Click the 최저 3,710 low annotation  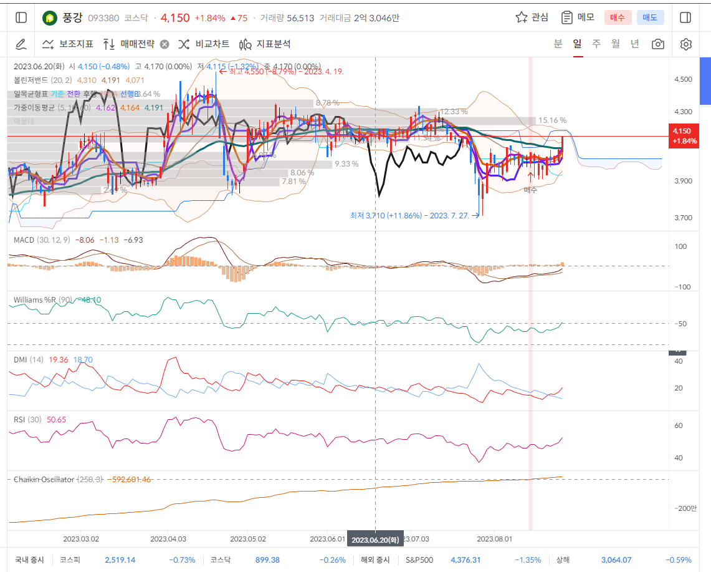coord(415,215)
